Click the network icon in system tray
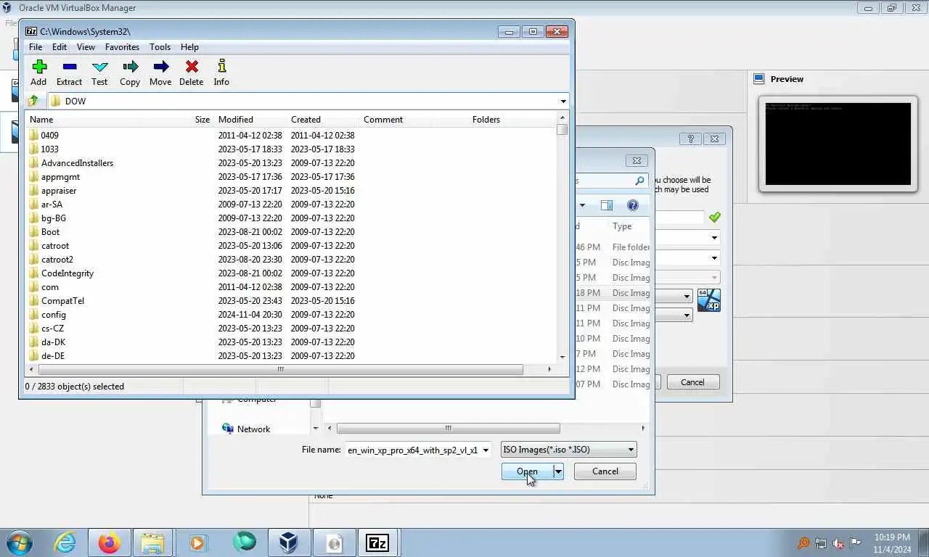 coord(821,543)
